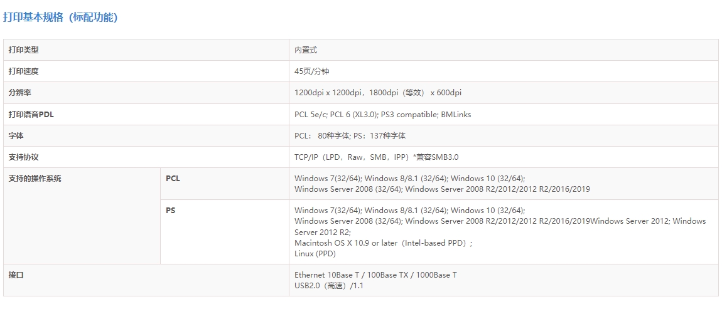The image size is (722, 329).
Task: Click the 接口 row label
Action: click(x=16, y=275)
